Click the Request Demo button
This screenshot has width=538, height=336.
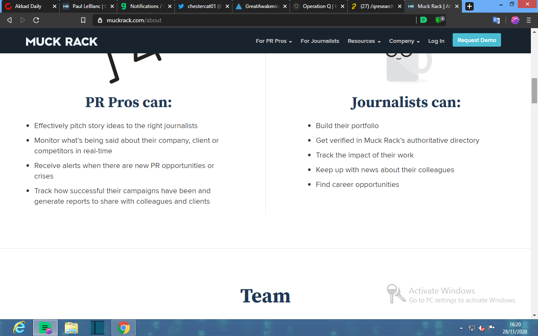477,40
